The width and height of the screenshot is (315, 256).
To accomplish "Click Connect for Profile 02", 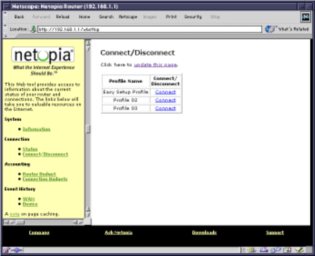I will tap(165, 100).
